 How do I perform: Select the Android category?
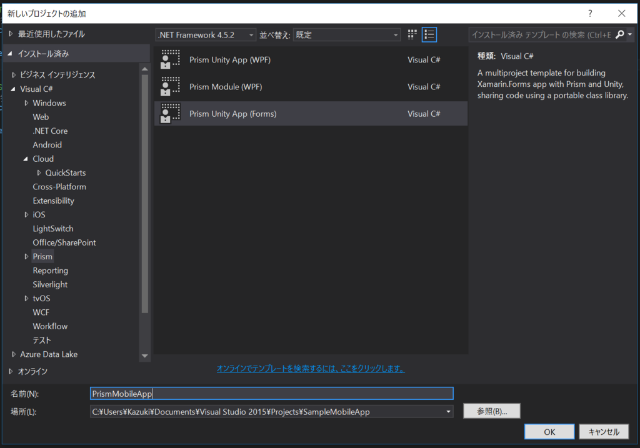47,145
